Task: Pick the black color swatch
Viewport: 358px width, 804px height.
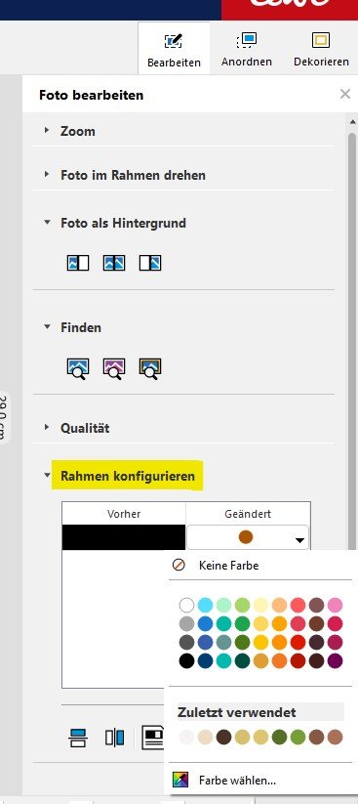Action: click(x=187, y=660)
